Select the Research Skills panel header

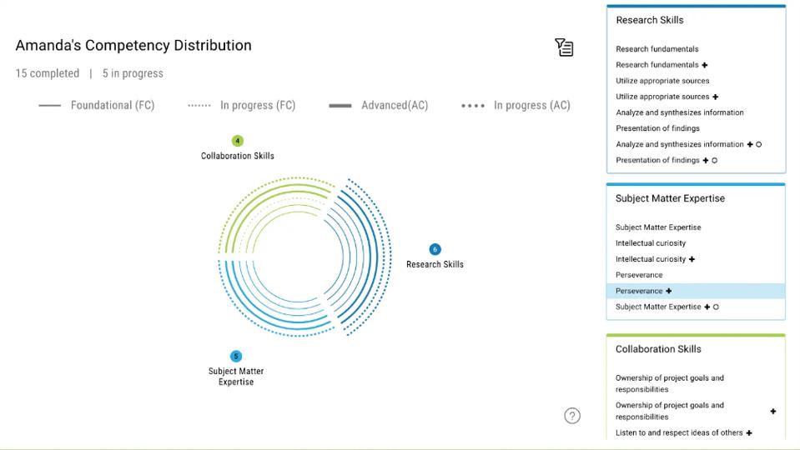click(650, 20)
